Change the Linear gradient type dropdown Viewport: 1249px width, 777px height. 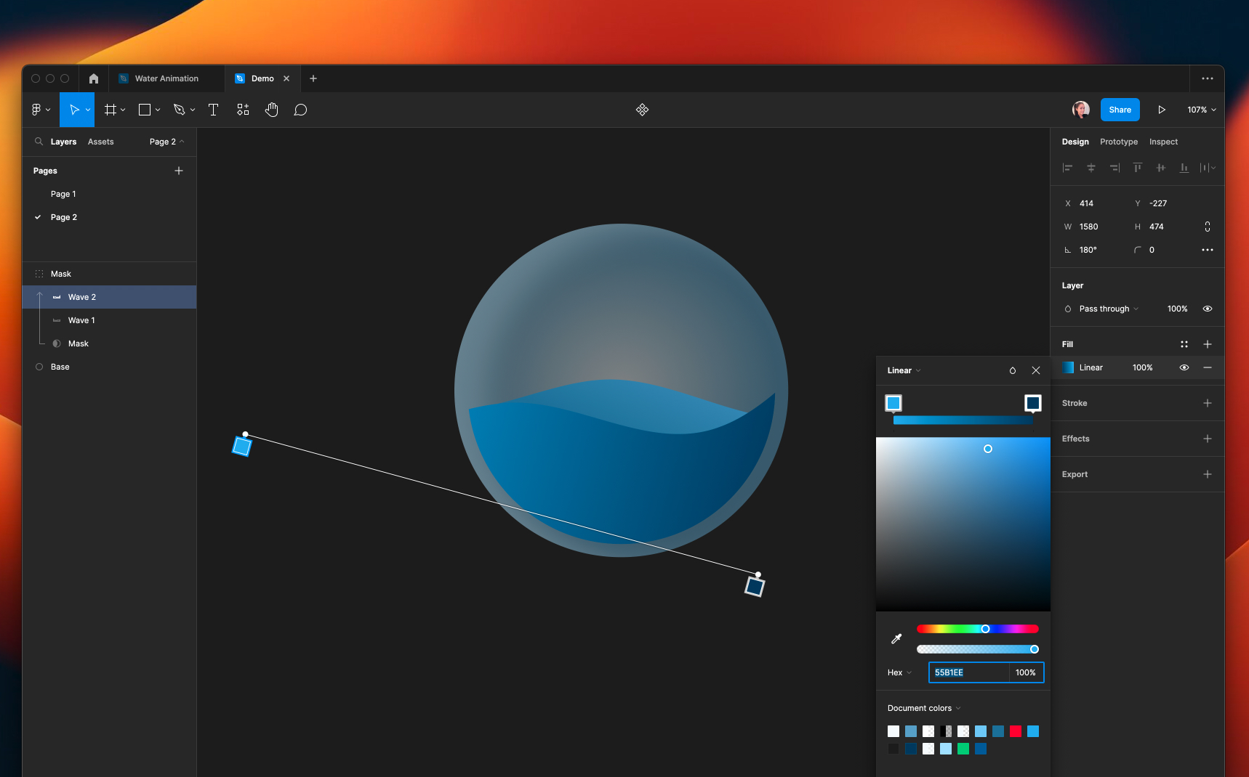click(904, 370)
